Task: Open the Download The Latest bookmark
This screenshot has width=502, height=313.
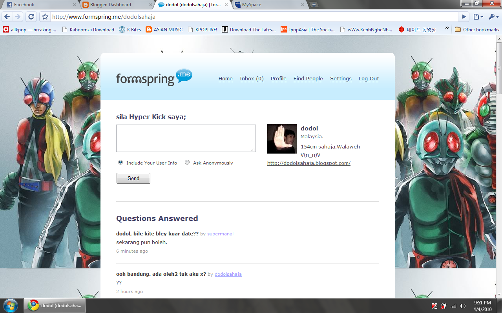Action: [249, 29]
